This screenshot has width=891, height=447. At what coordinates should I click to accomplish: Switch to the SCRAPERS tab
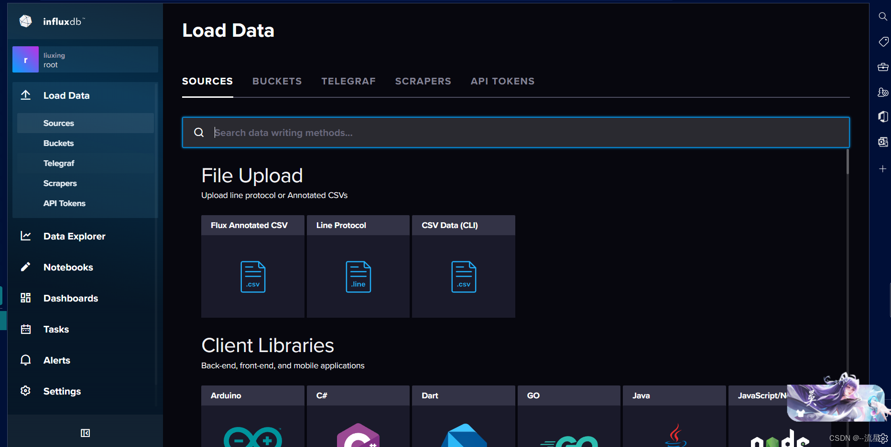(x=423, y=81)
